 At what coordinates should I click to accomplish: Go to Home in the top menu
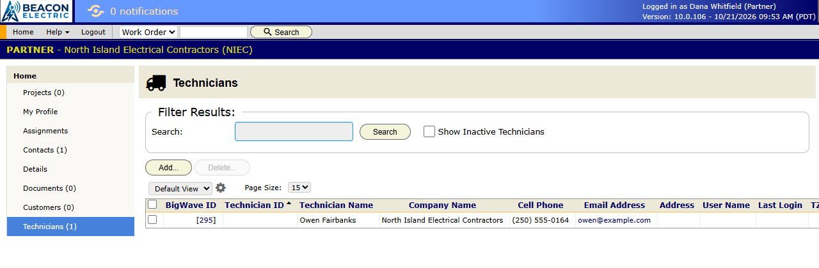(x=23, y=32)
